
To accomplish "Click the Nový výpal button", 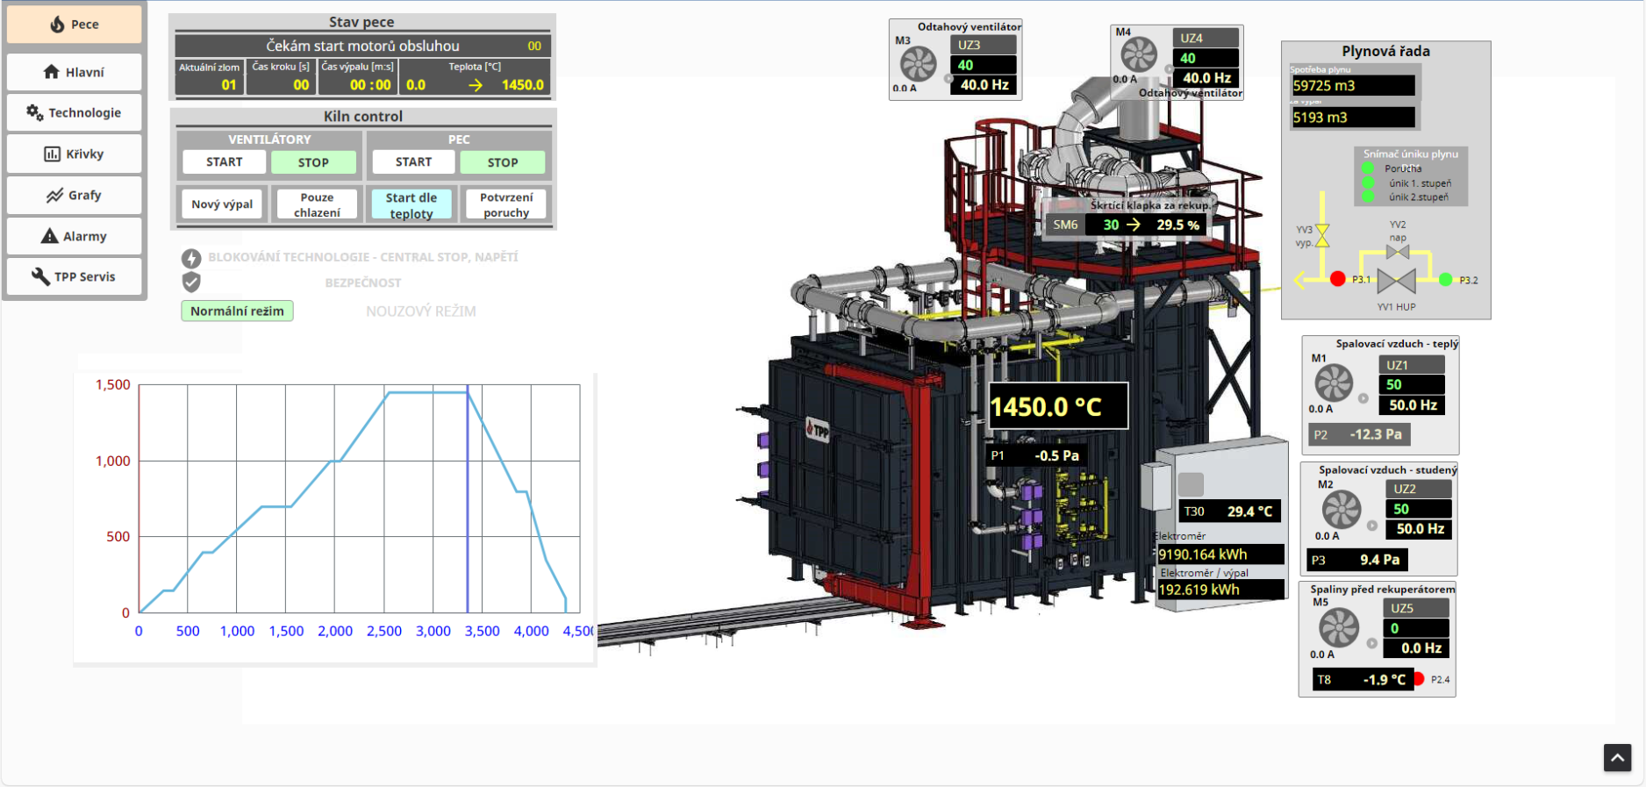I will tap(222, 204).
